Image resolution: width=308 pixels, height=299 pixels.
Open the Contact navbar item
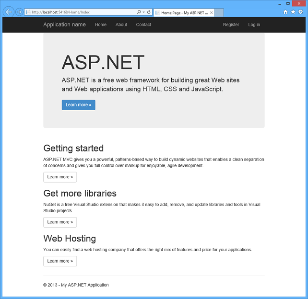click(143, 24)
